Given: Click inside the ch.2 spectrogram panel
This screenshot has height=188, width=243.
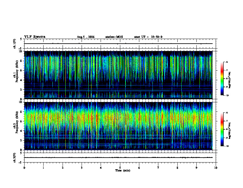Looking at the screenshot, I should tap(118, 126).
